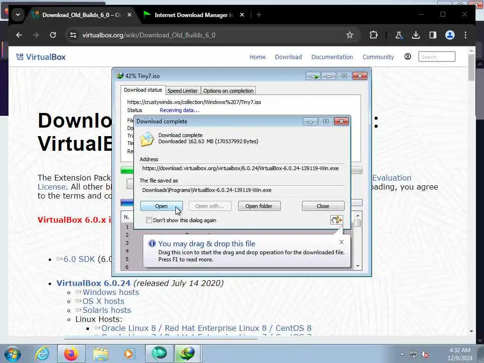
Task: Go forward in browser history
Action: [x=36, y=35]
